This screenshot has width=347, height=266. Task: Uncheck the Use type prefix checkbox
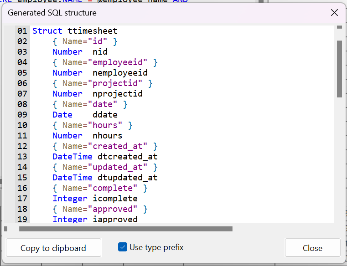pyautogui.click(x=123, y=247)
